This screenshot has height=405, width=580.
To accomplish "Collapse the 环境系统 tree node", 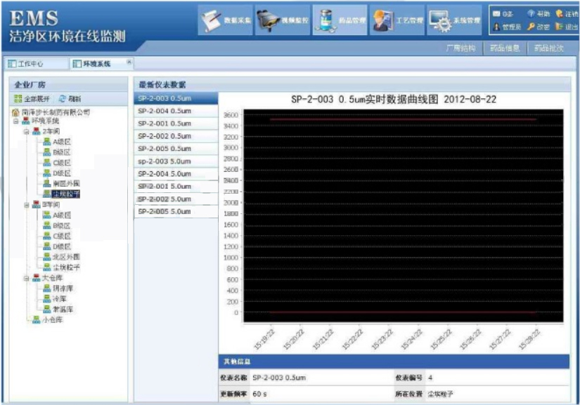I will 16,121.
